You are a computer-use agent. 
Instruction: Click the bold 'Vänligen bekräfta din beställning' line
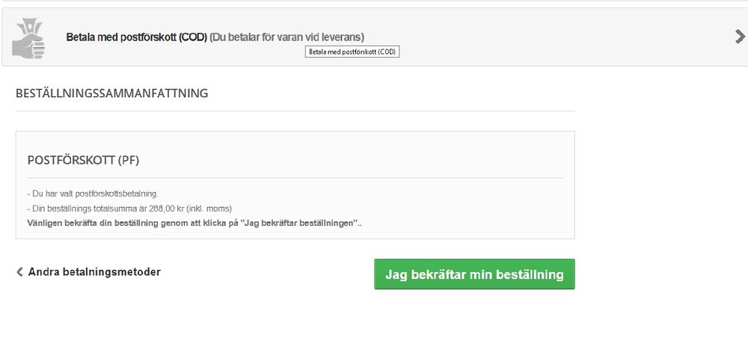tap(194, 223)
